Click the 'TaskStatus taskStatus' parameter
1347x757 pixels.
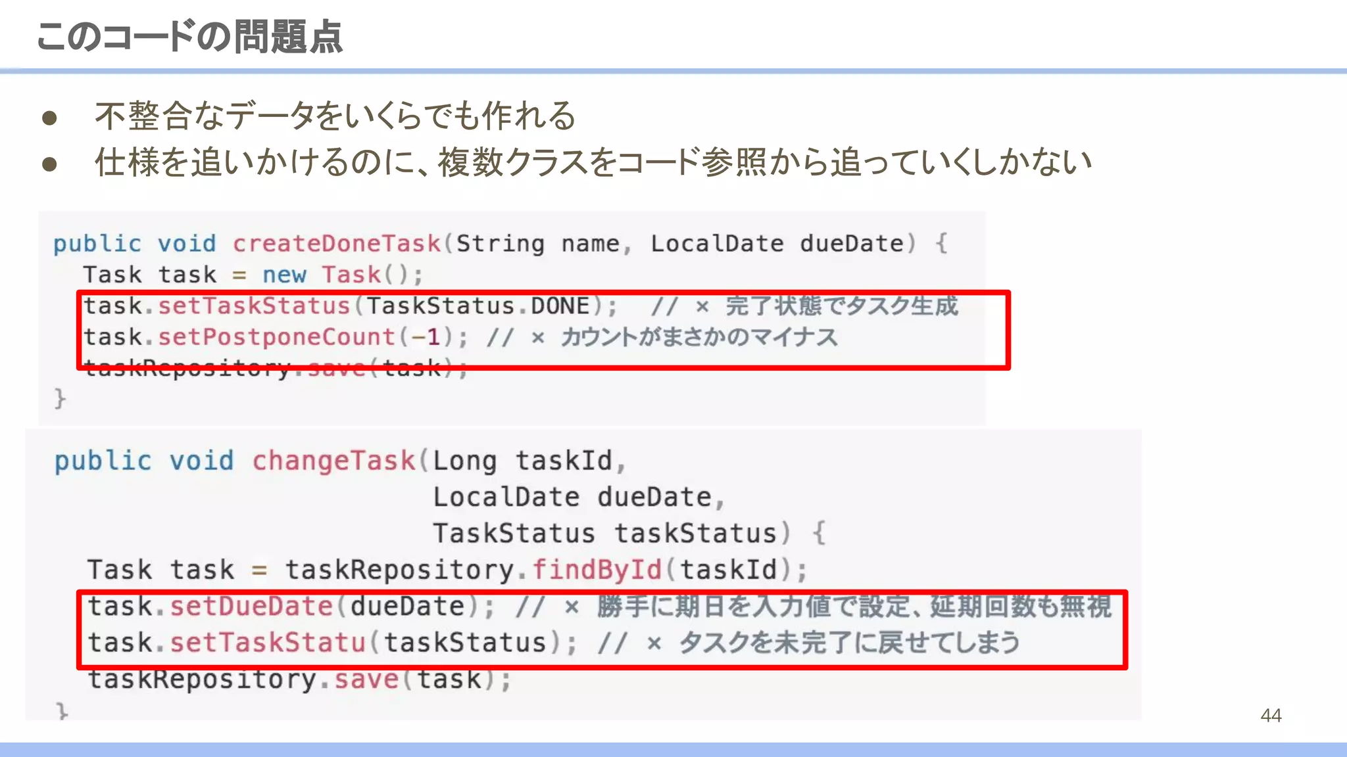(x=605, y=533)
